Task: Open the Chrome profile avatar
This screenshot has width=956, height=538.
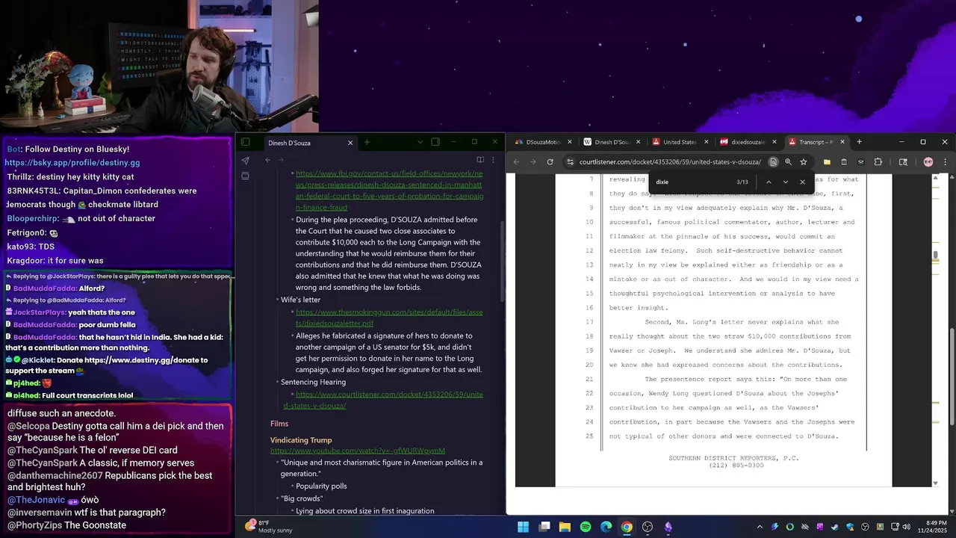Action: [x=928, y=162]
